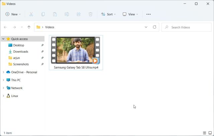The width and height of the screenshot is (214, 136).
Task: Click the Copy icon in toolbar
Action: pyautogui.click(x=43, y=14)
